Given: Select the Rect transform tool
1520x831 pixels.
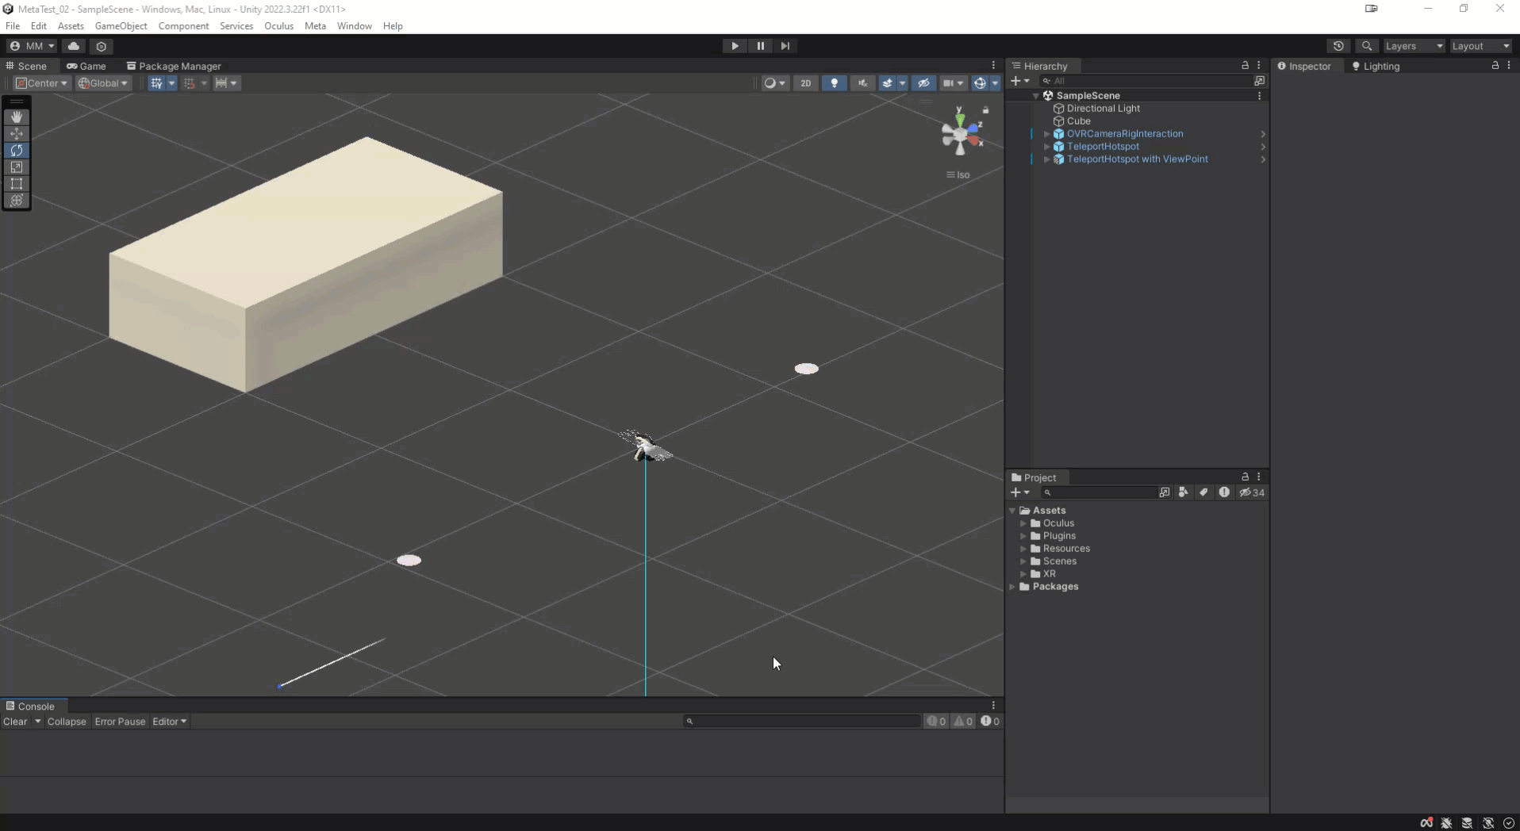Looking at the screenshot, I should coord(17,183).
